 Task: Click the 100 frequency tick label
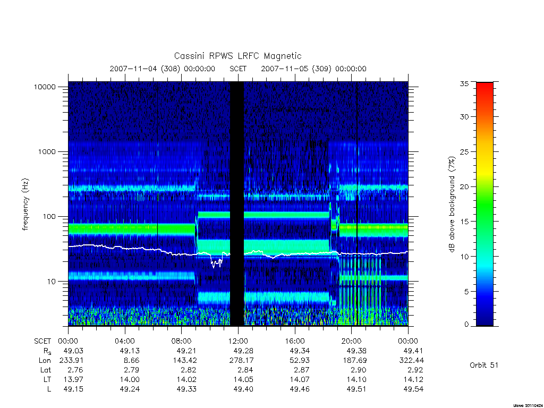[48, 217]
